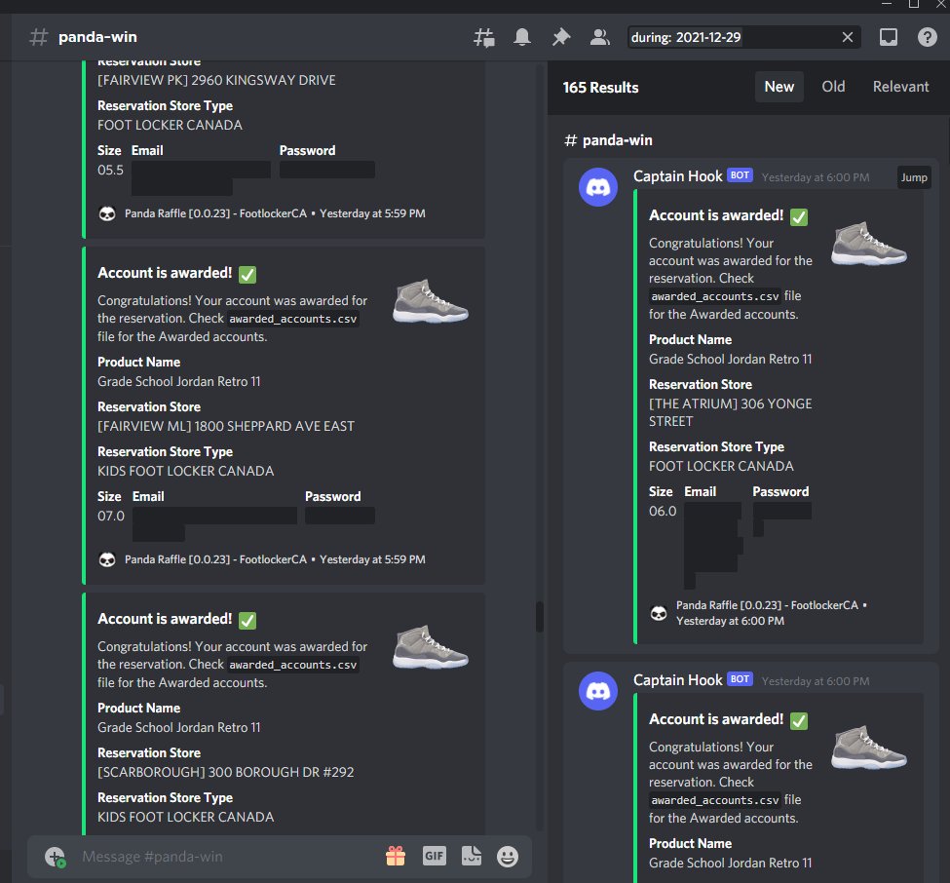Open the Inbox icon
The width and height of the screenshot is (950, 883).
[x=888, y=36]
